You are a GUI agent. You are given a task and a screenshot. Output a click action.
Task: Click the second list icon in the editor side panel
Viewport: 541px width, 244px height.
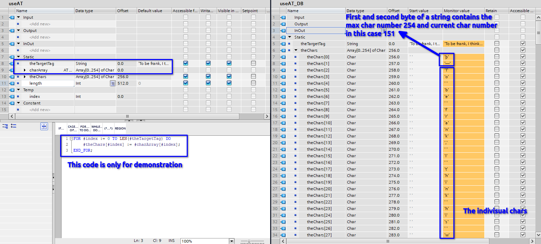click(14, 126)
